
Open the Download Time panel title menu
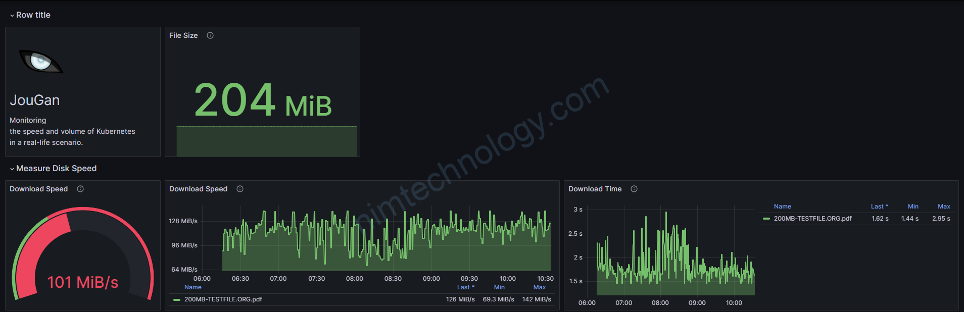595,189
